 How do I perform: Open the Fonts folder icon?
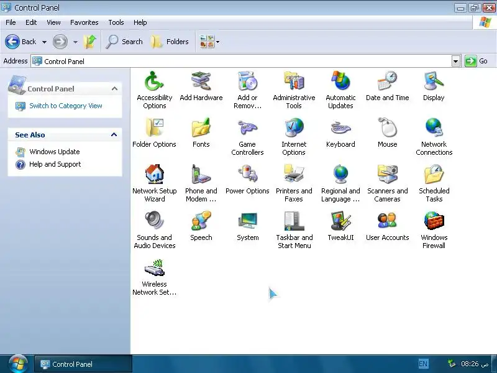click(x=201, y=132)
